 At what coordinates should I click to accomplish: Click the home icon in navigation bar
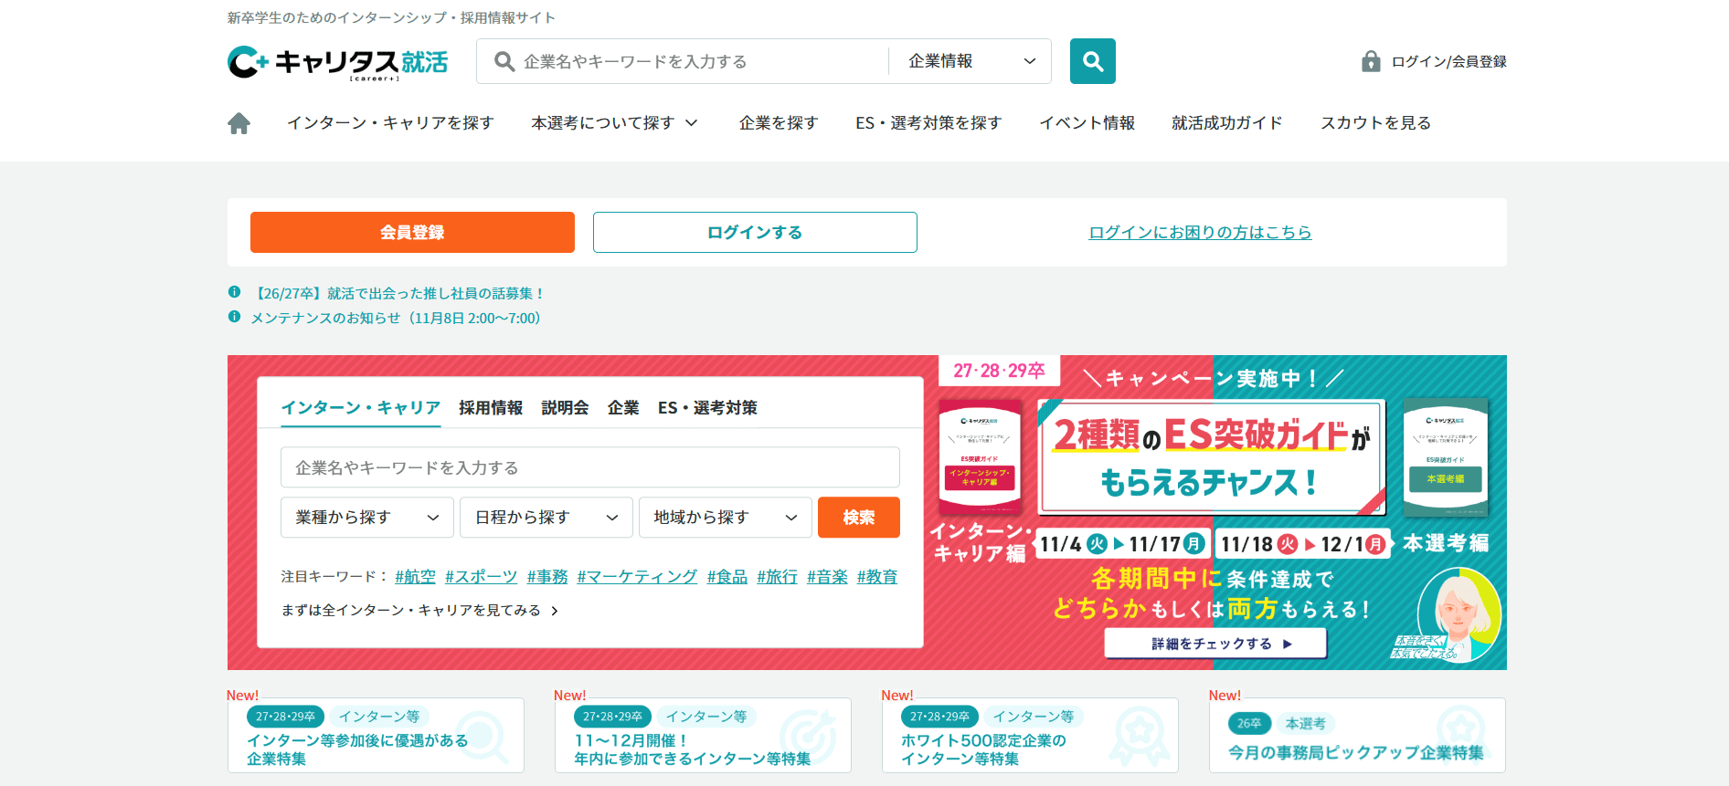tap(239, 123)
